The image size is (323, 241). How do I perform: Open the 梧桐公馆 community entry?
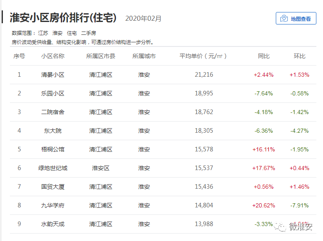53,149
